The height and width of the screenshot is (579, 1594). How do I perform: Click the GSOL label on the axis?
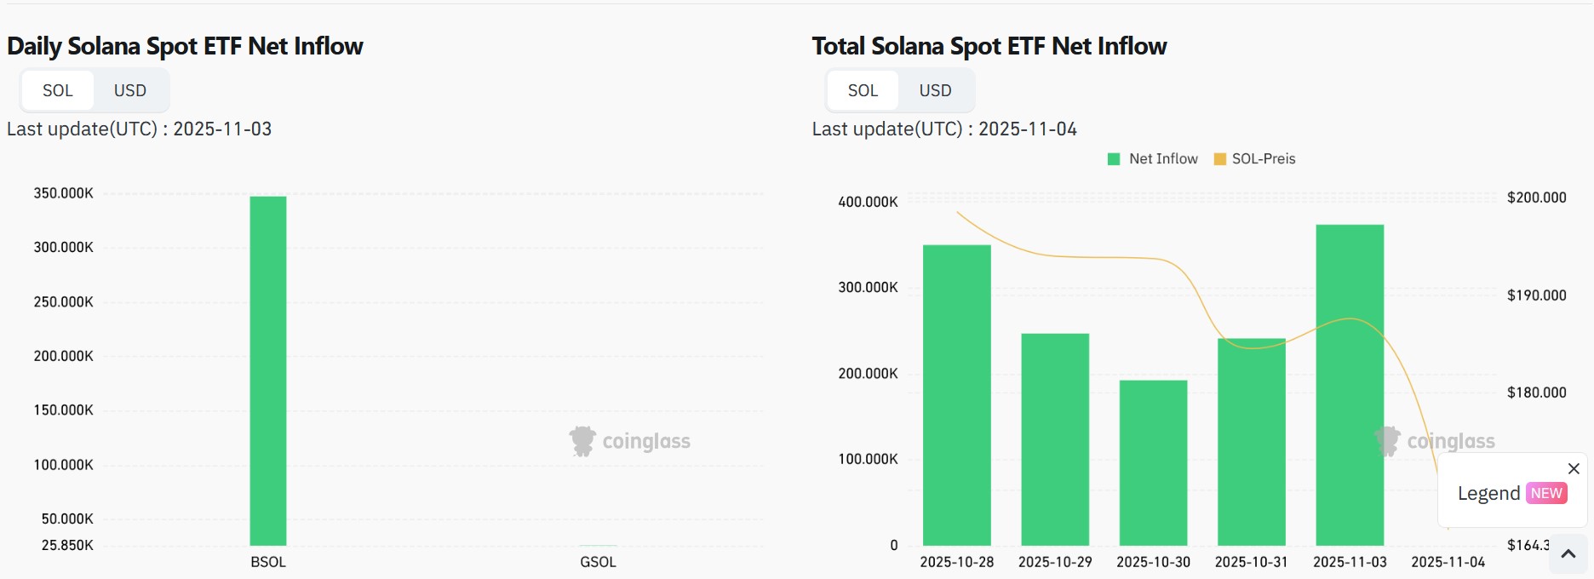coord(598,562)
